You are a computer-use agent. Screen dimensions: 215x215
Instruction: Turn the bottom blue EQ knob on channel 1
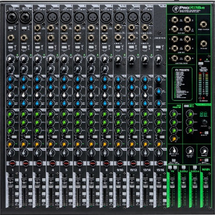10,103
